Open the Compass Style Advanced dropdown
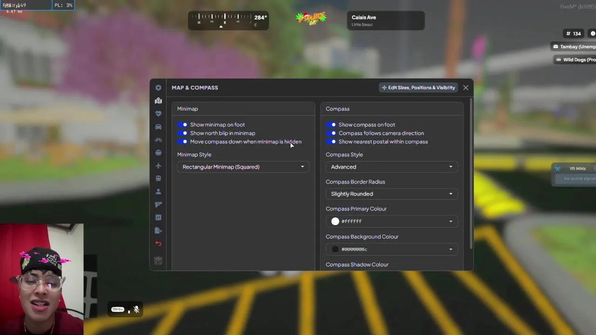596x335 pixels. pyautogui.click(x=392, y=167)
